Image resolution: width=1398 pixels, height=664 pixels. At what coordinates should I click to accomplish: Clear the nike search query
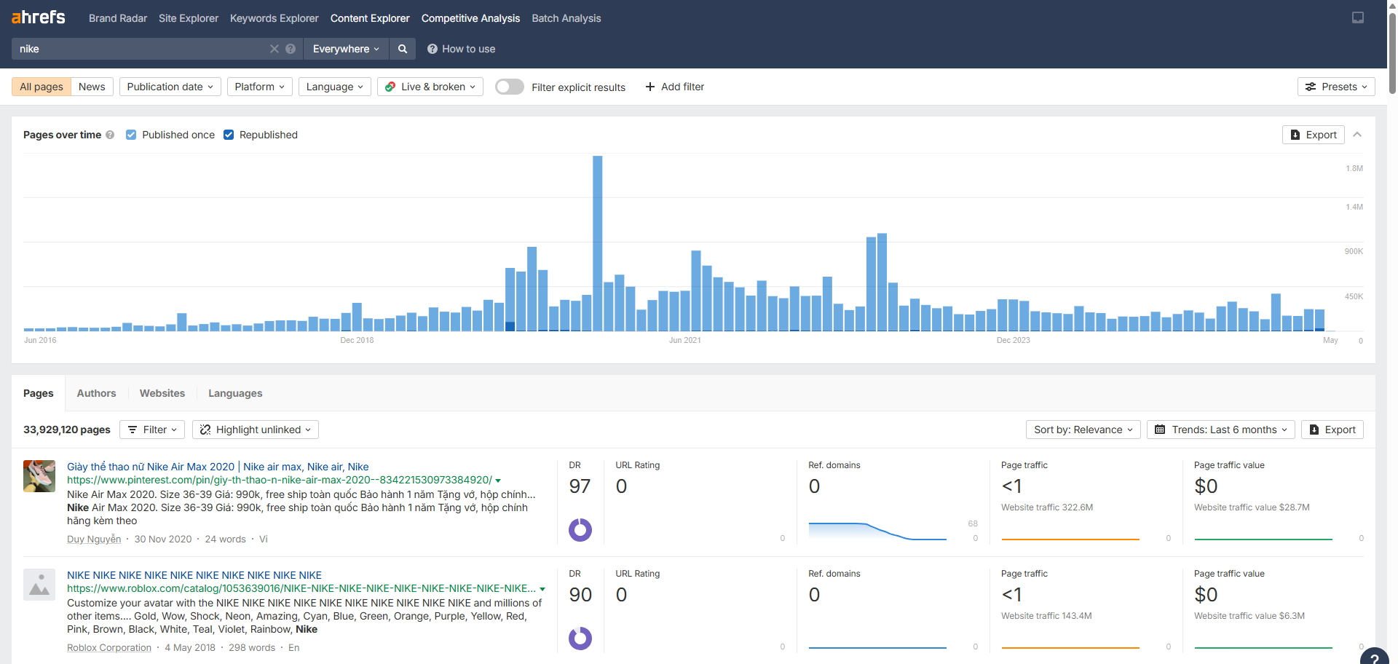275,49
